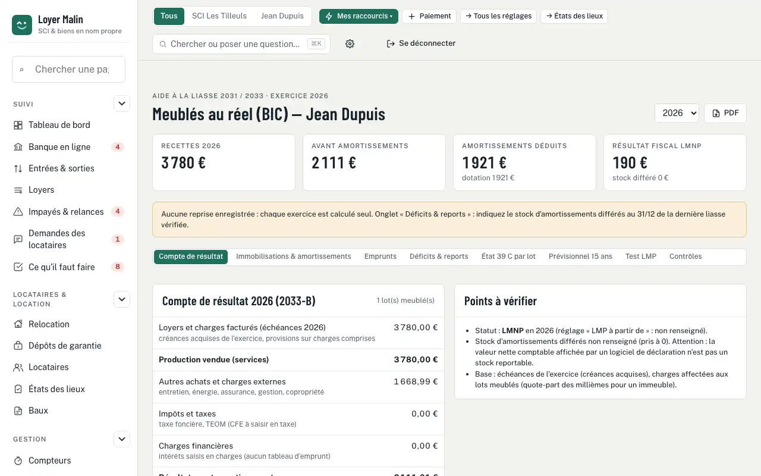The image size is (761, 476).
Task: Click the Tableau de bord grid icon
Action: pyautogui.click(x=18, y=125)
